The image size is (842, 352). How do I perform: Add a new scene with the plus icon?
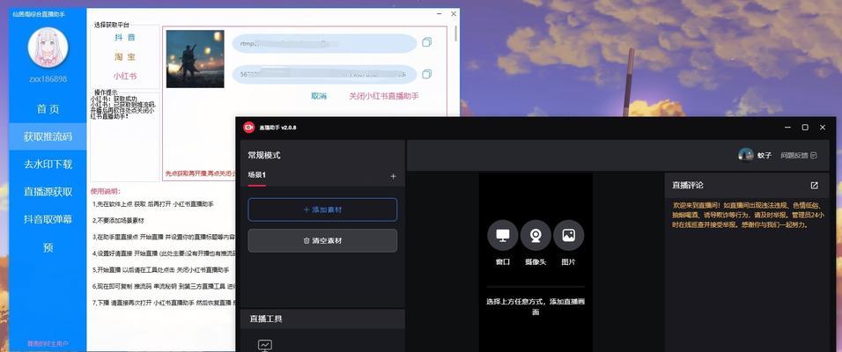point(393,176)
